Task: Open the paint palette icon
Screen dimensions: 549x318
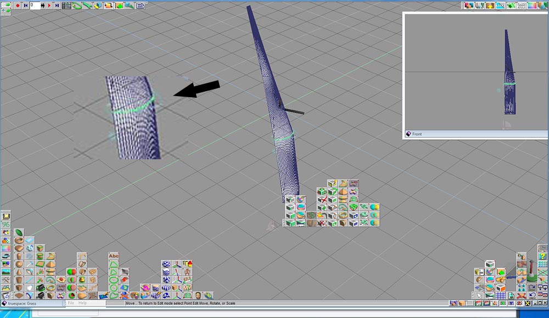Action: [x=135, y=295]
